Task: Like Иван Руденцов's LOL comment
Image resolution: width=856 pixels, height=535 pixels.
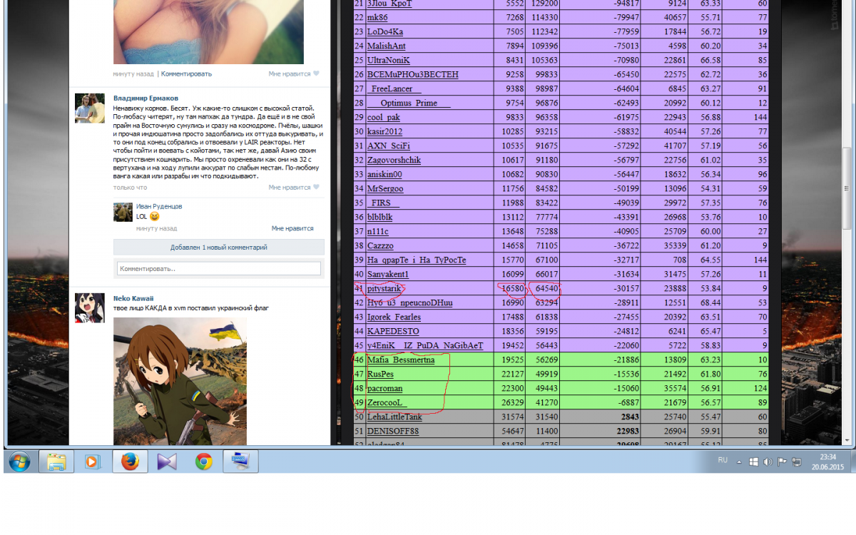Action: [x=292, y=228]
